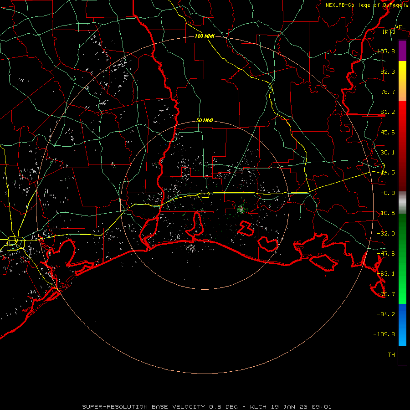Pick the black TH segment of the color bar
Image resolution: width=410 pixels, height=410 pixels.
point(402,355)
